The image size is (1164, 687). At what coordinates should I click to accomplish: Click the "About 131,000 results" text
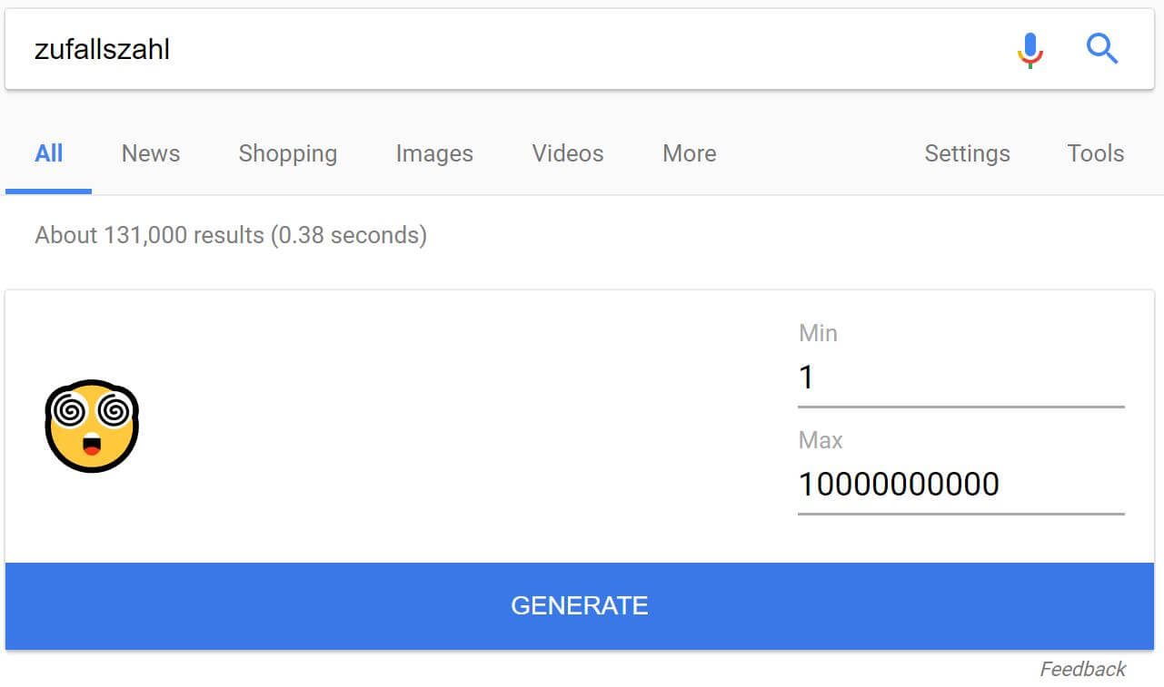tap(231, 235)
